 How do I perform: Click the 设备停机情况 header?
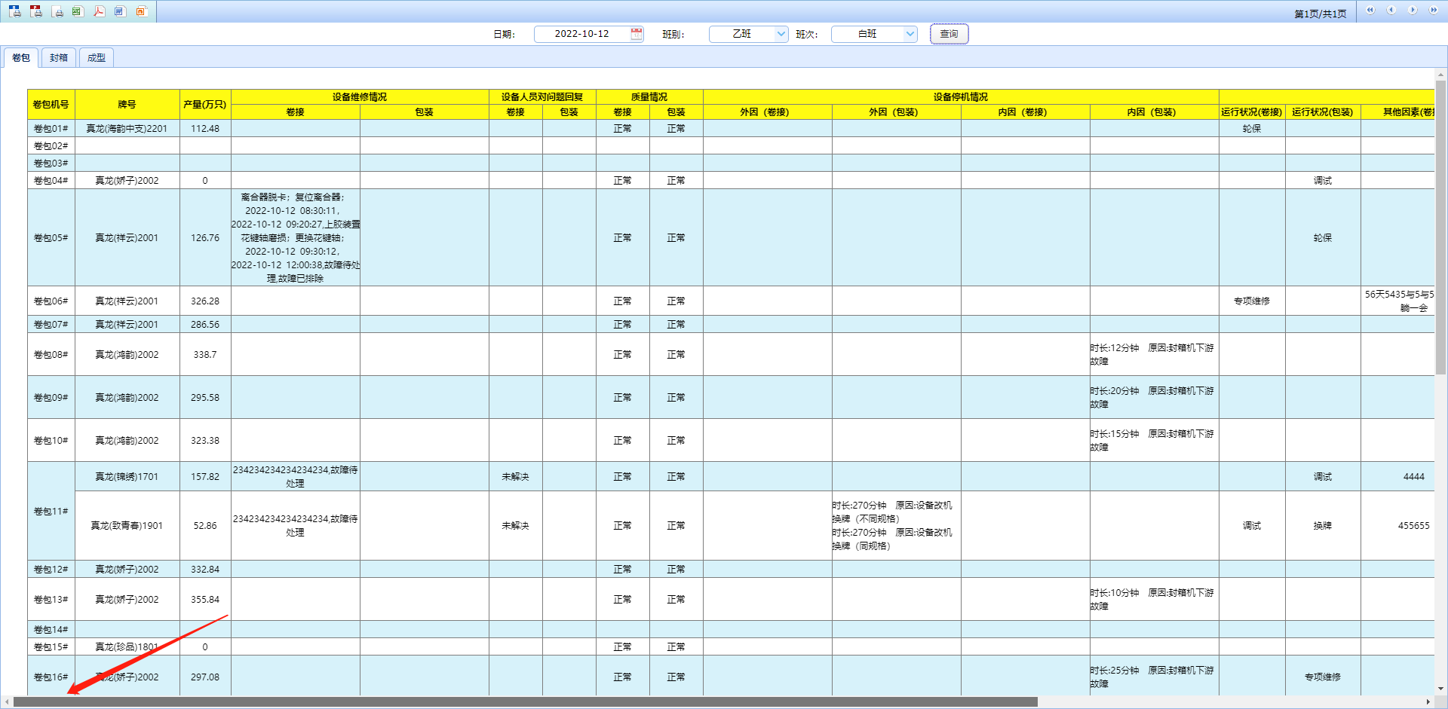tap(961, 97)
